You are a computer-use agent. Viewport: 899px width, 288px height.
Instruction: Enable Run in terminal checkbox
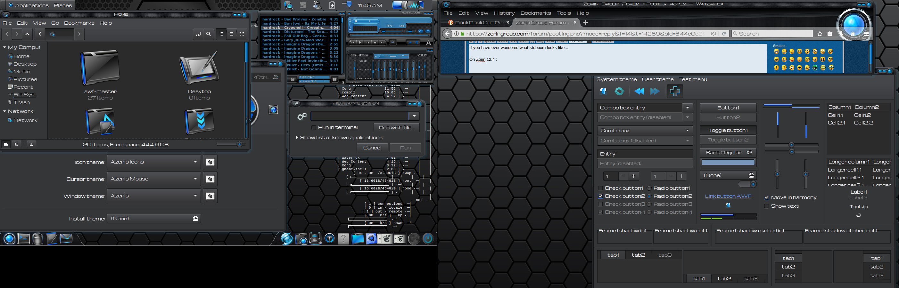313,128
